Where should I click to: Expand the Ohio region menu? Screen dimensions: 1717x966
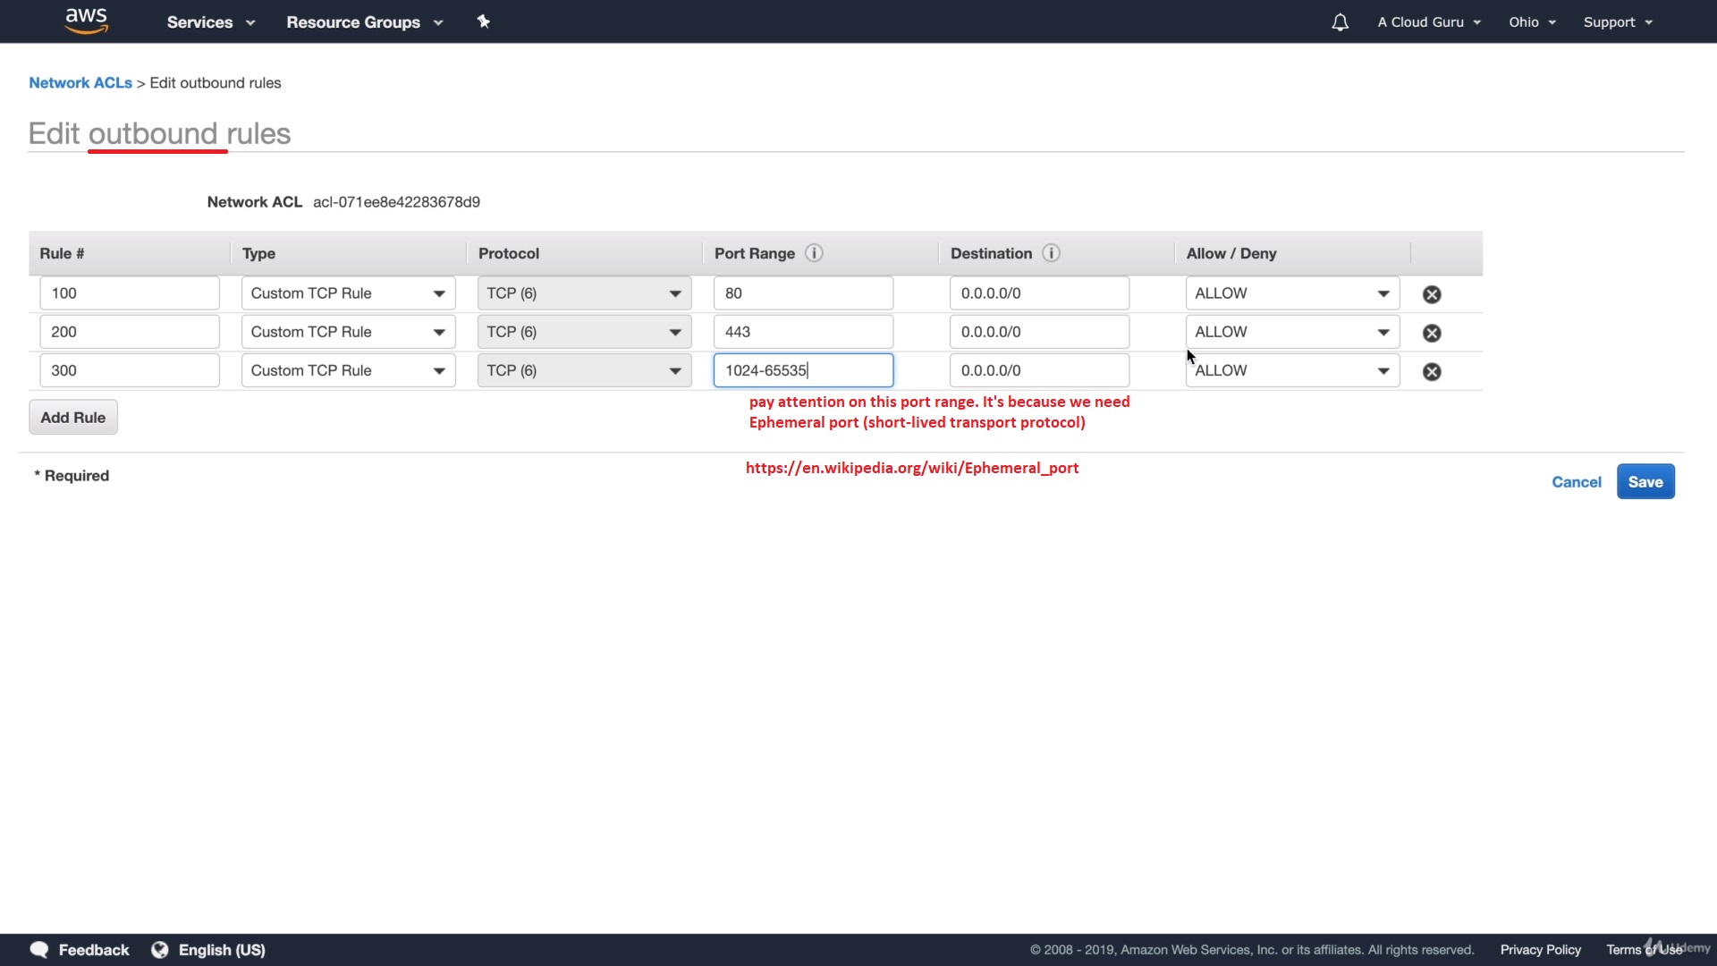pos(1532,22)
